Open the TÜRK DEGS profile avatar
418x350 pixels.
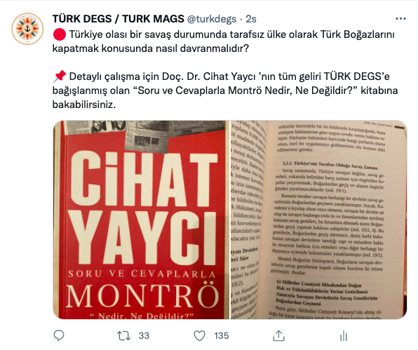click(x=27, y=28)
